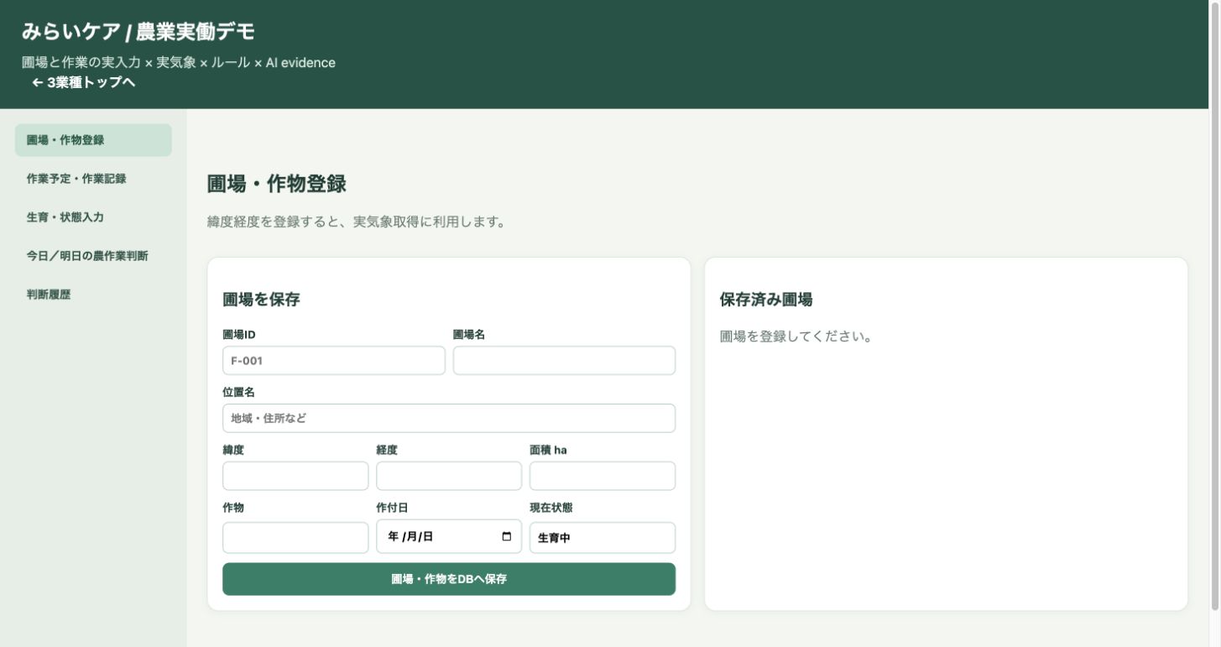Click the 経度 longitude input box
The height and width of the screenshot is (647, 1221).
(449, 476)
